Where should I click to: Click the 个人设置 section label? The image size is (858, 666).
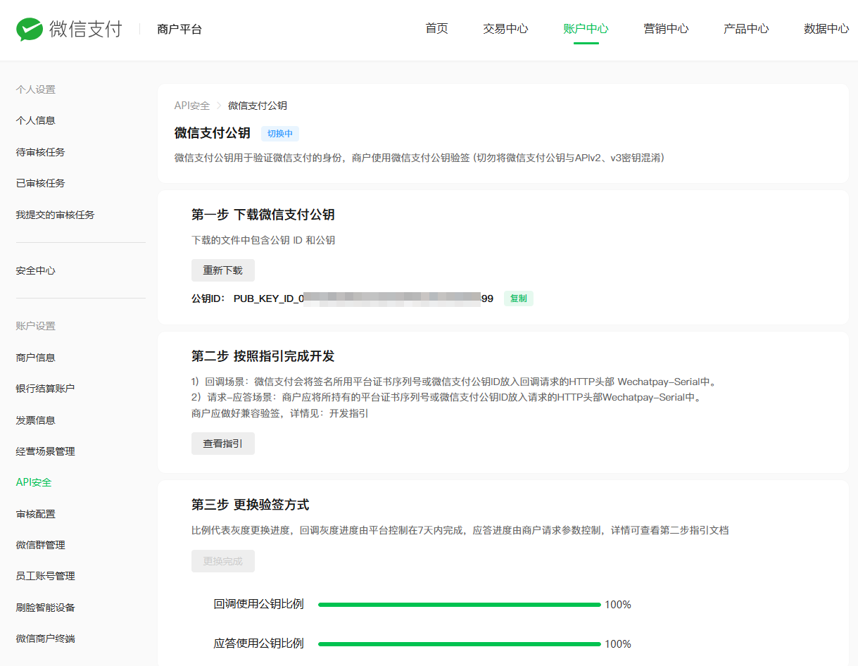pyautogui.click(x=36, y=89)
